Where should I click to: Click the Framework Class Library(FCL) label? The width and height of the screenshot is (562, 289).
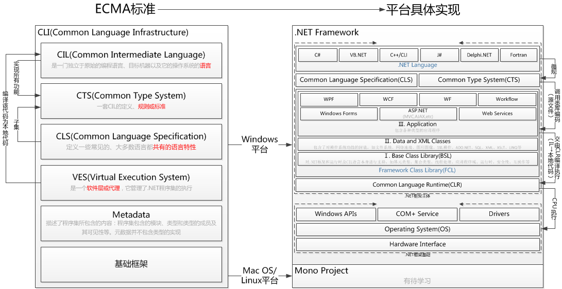417,170
